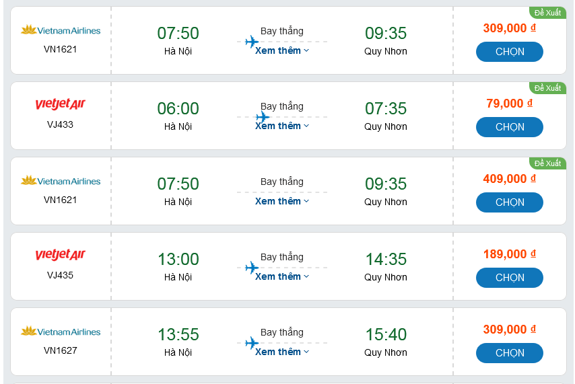Expand Xem thêm on the 309,000 đ VN1621 flight
Image resolution: width=575 pixels, height=384 pixels.
(282, 50)
